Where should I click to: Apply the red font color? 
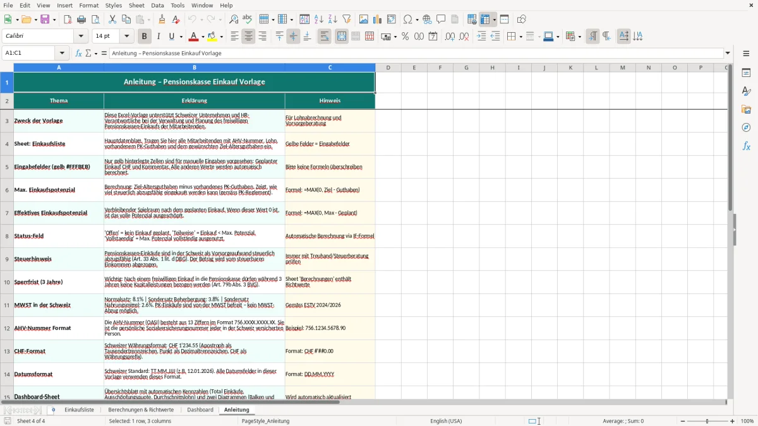[x=193, y=37]
